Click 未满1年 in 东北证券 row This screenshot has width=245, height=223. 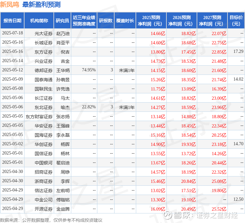point(127,107)
